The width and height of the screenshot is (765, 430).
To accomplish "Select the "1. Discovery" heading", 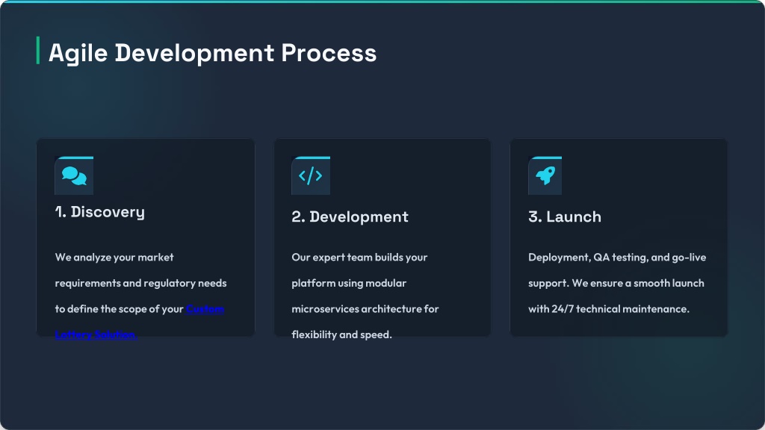I will pyautogui.click(x=99, y=212).
